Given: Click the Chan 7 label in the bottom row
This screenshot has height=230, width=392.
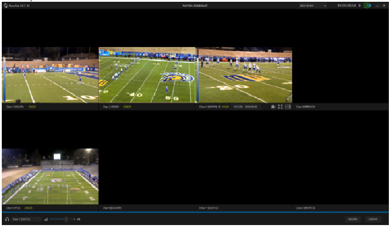Looking at the screenshot, I should (x=209, y=208).
